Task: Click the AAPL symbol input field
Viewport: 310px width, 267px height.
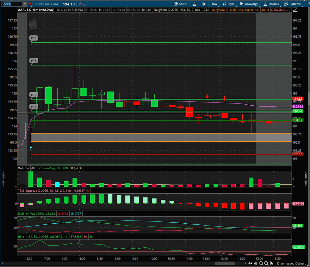Action: [x=12, y=4]
